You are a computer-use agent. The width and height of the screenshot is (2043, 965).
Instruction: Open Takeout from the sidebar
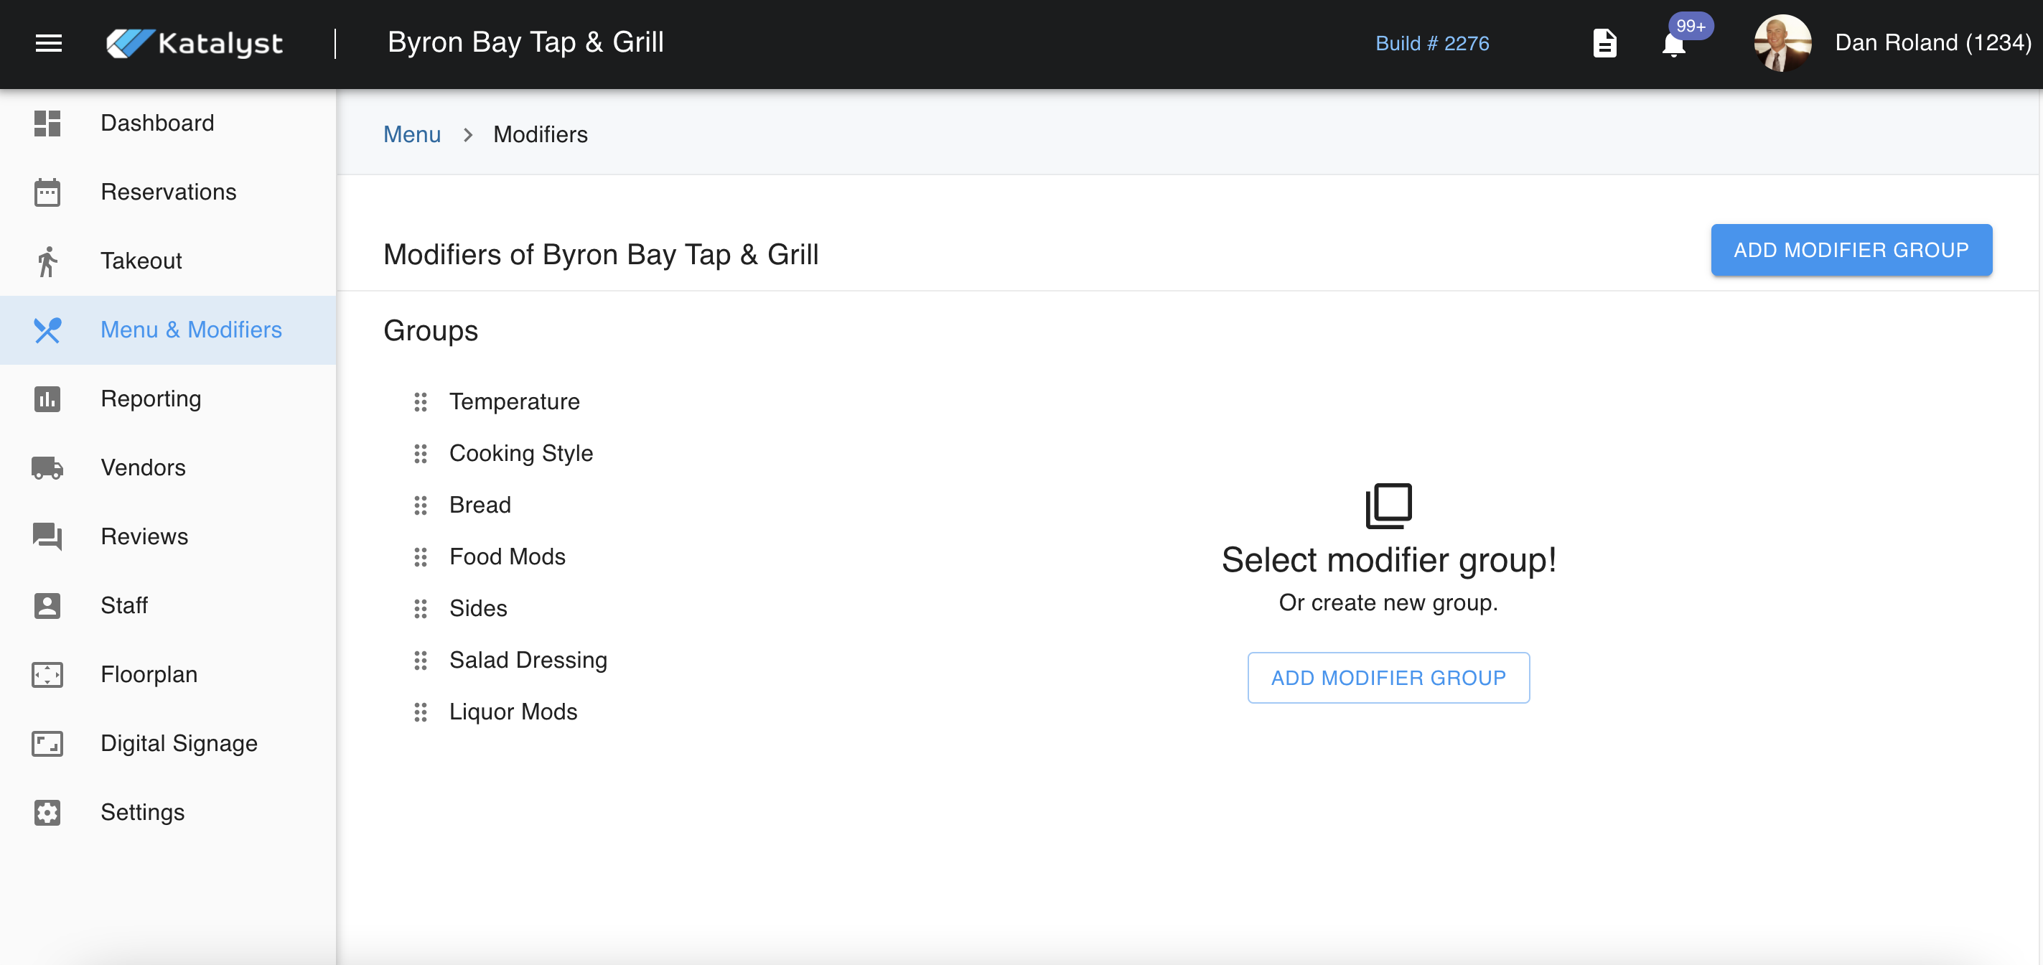pos(141,261)
